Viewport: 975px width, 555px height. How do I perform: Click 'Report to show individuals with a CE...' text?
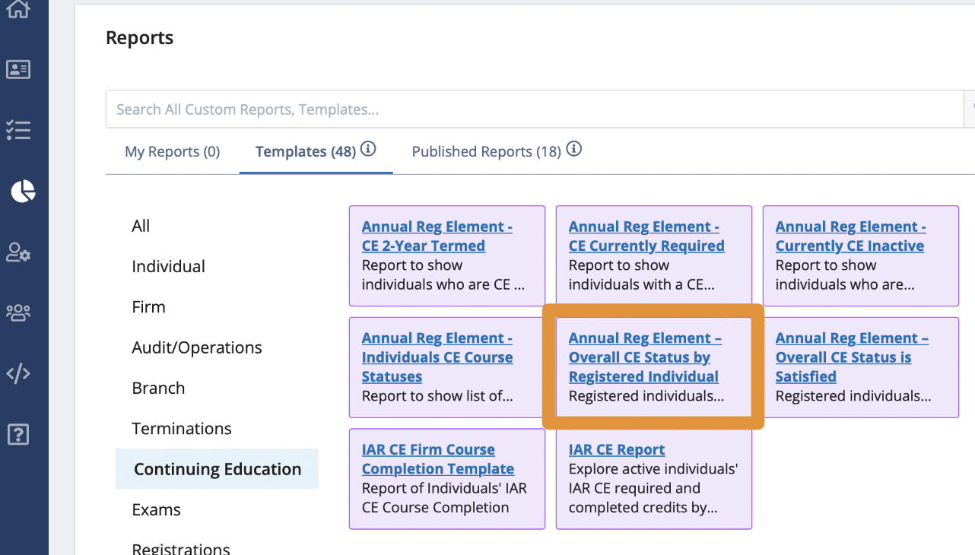coord(641,275)
